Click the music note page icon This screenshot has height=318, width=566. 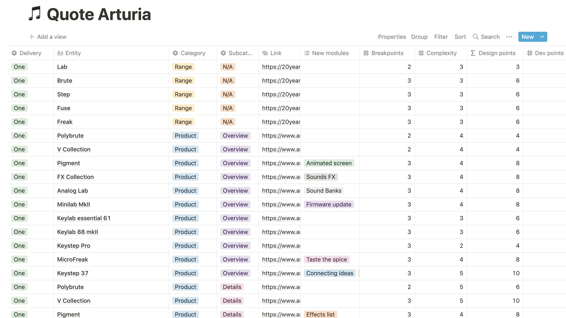point(34,14)
